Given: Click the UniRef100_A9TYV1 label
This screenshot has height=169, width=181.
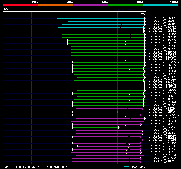Looking at the screenshot, I should (162, 131).
